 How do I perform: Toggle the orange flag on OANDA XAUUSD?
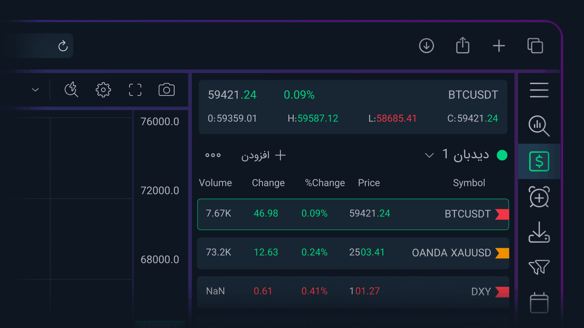[502, 253]
